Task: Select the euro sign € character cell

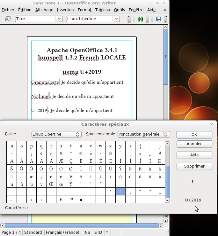Action: pyautogui.click(x=61, y=200)
